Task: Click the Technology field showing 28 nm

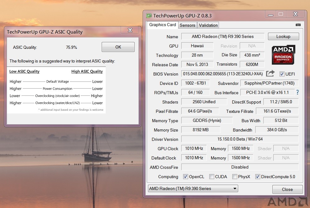Action: tap(197, 55)
